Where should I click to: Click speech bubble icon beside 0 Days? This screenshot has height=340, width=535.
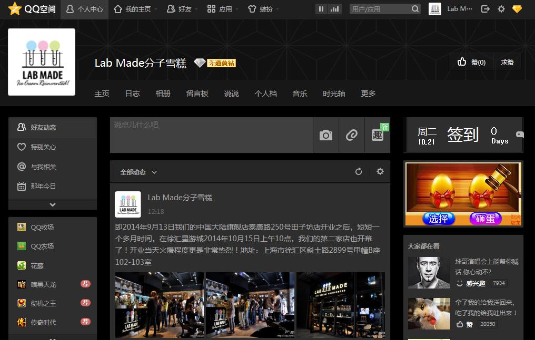point(520,135)
